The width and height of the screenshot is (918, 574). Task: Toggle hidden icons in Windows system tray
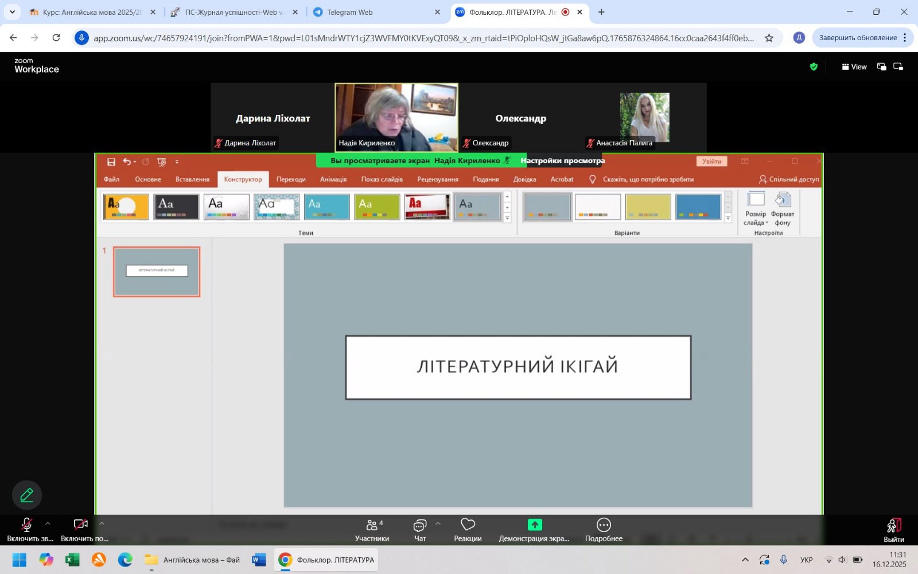coord(744,560)
